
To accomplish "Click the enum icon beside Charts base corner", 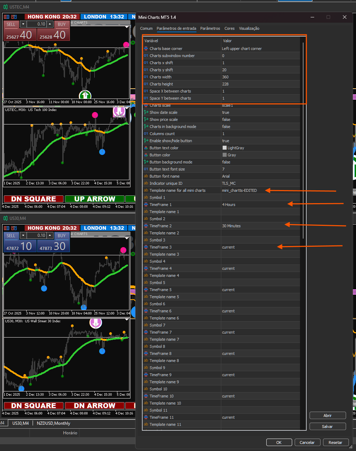I will tap(146, 49).
